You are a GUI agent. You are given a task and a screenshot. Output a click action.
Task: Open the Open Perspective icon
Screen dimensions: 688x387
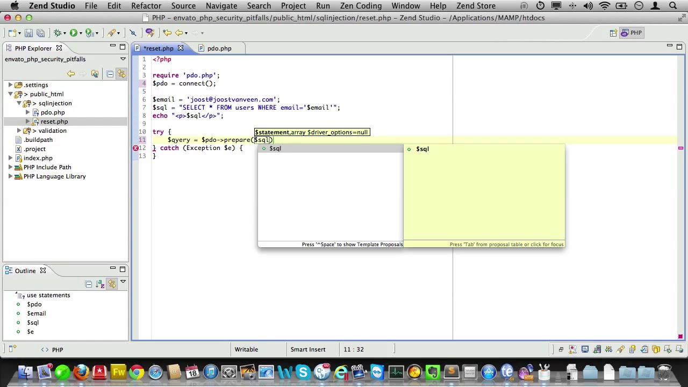pyautogui.click(x=613, y=33)
